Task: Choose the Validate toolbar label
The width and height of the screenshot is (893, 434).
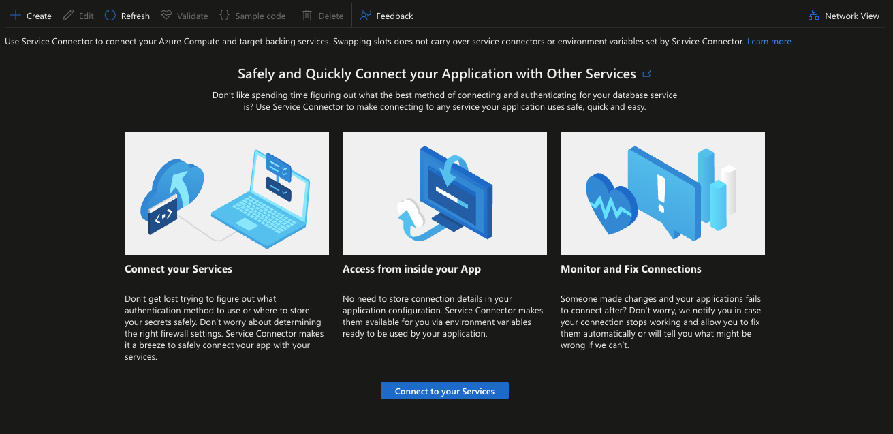Action: [x=193, y=16]
